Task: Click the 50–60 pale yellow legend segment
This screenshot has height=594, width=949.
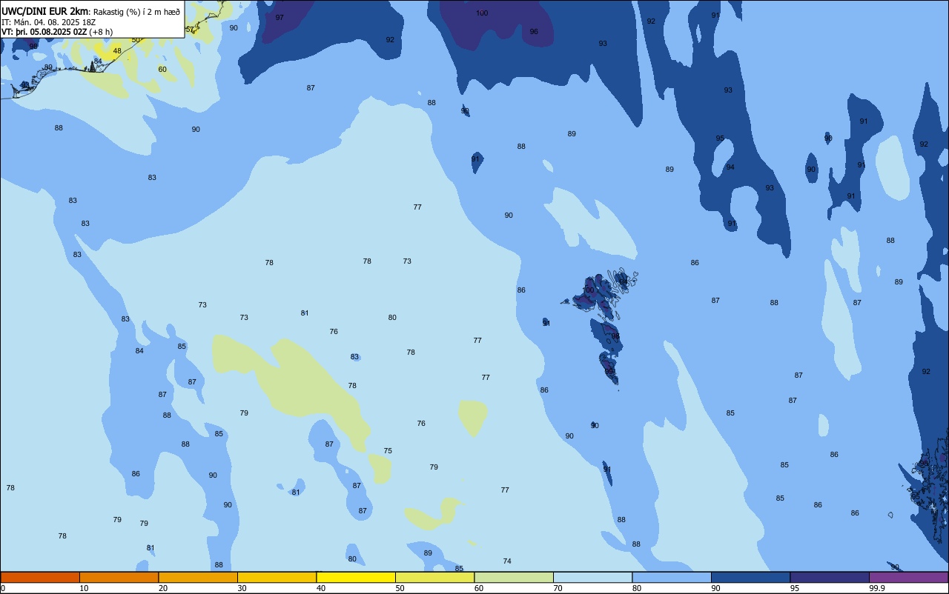Action: click(434, 577)
